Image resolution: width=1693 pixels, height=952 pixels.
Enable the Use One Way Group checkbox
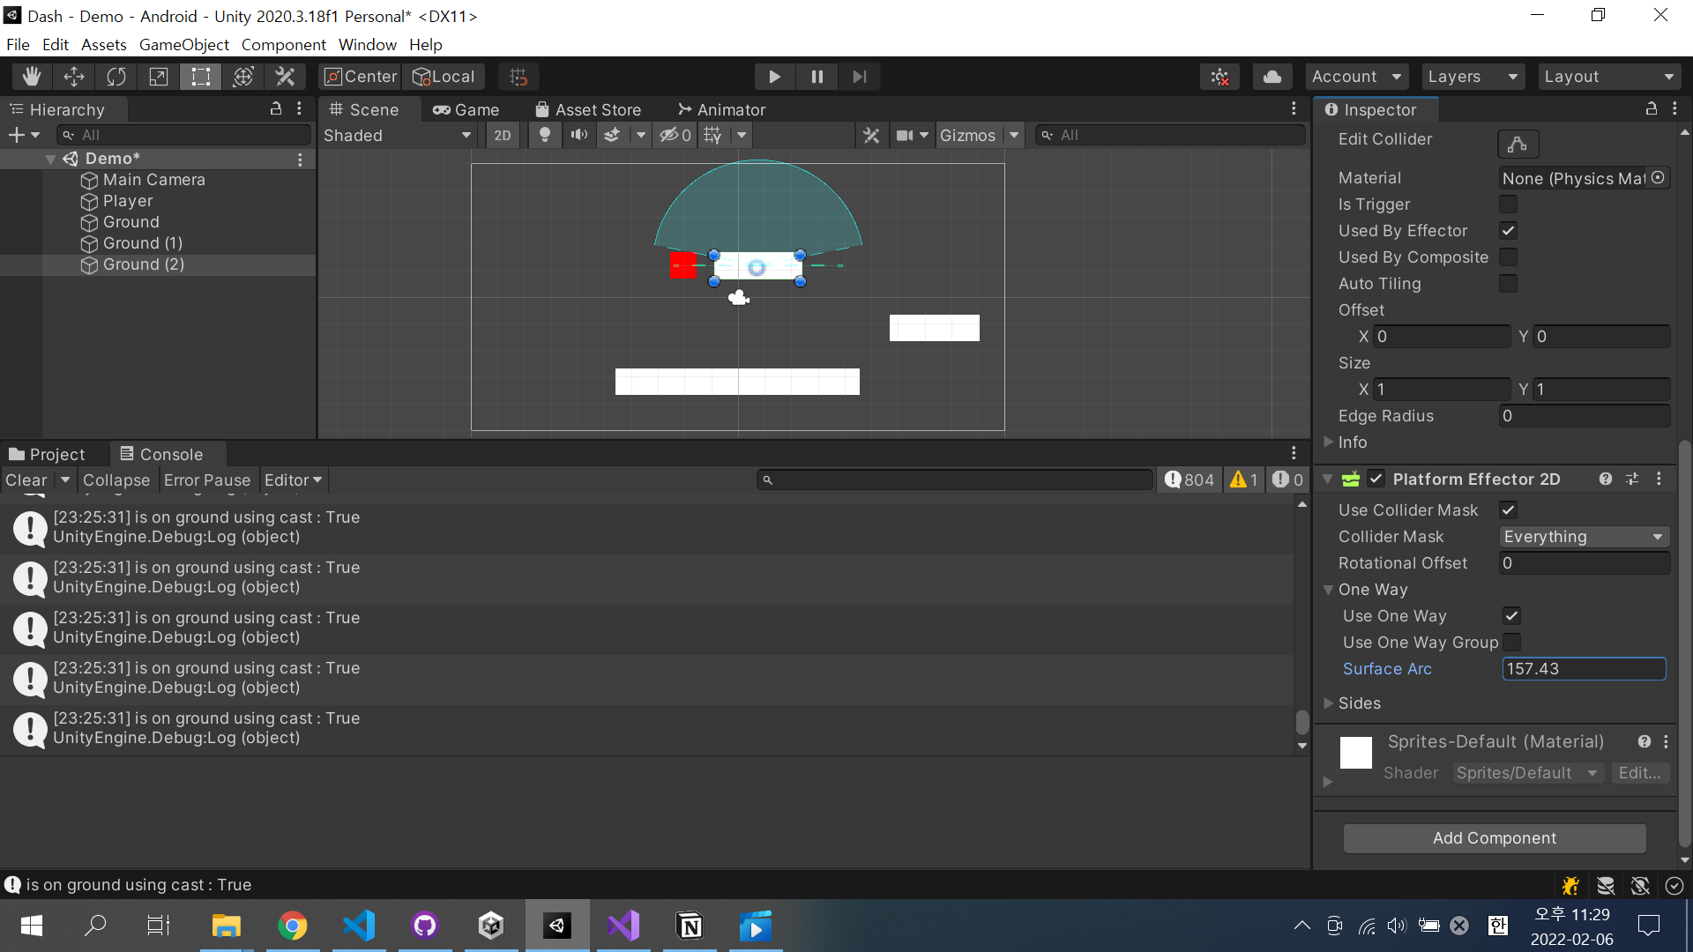point(1508,643)
